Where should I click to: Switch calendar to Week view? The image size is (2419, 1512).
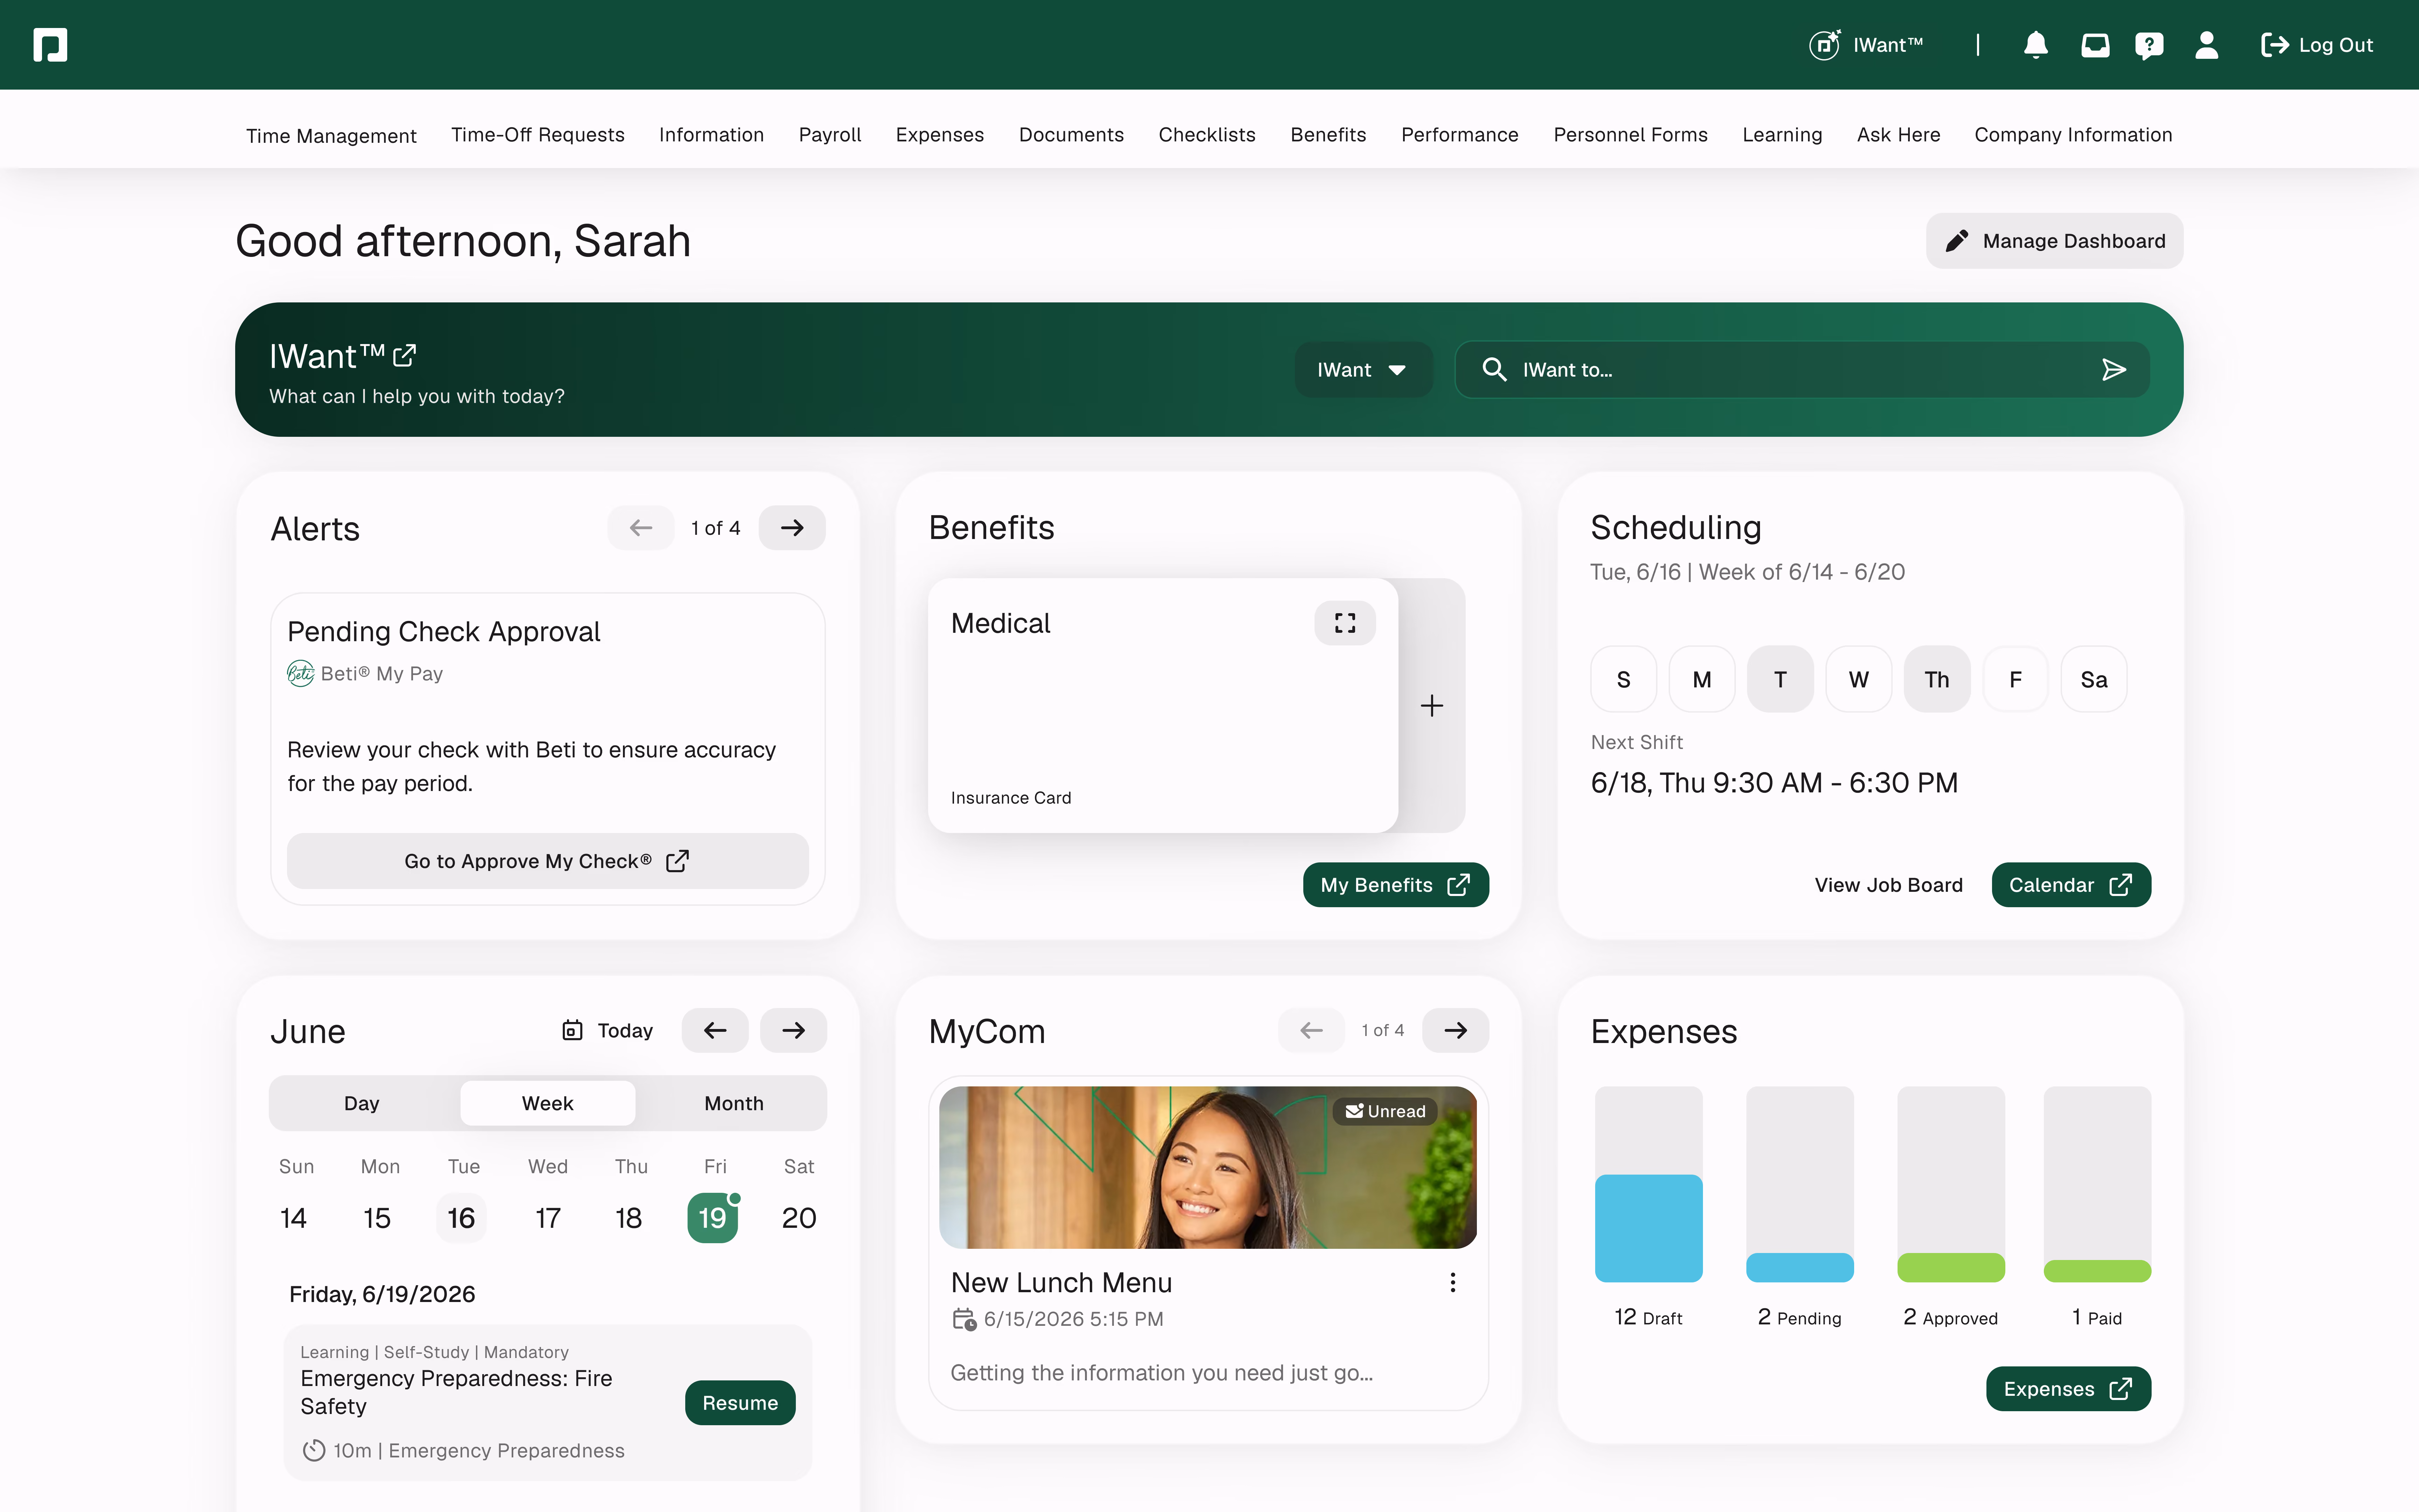point(548,1103)
